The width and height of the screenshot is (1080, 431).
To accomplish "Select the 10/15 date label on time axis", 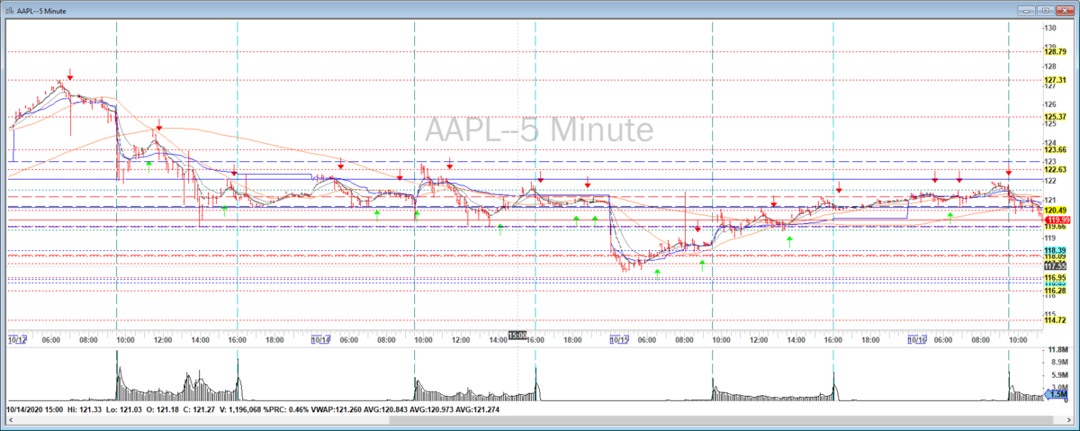I will click(x=619, y=339).
